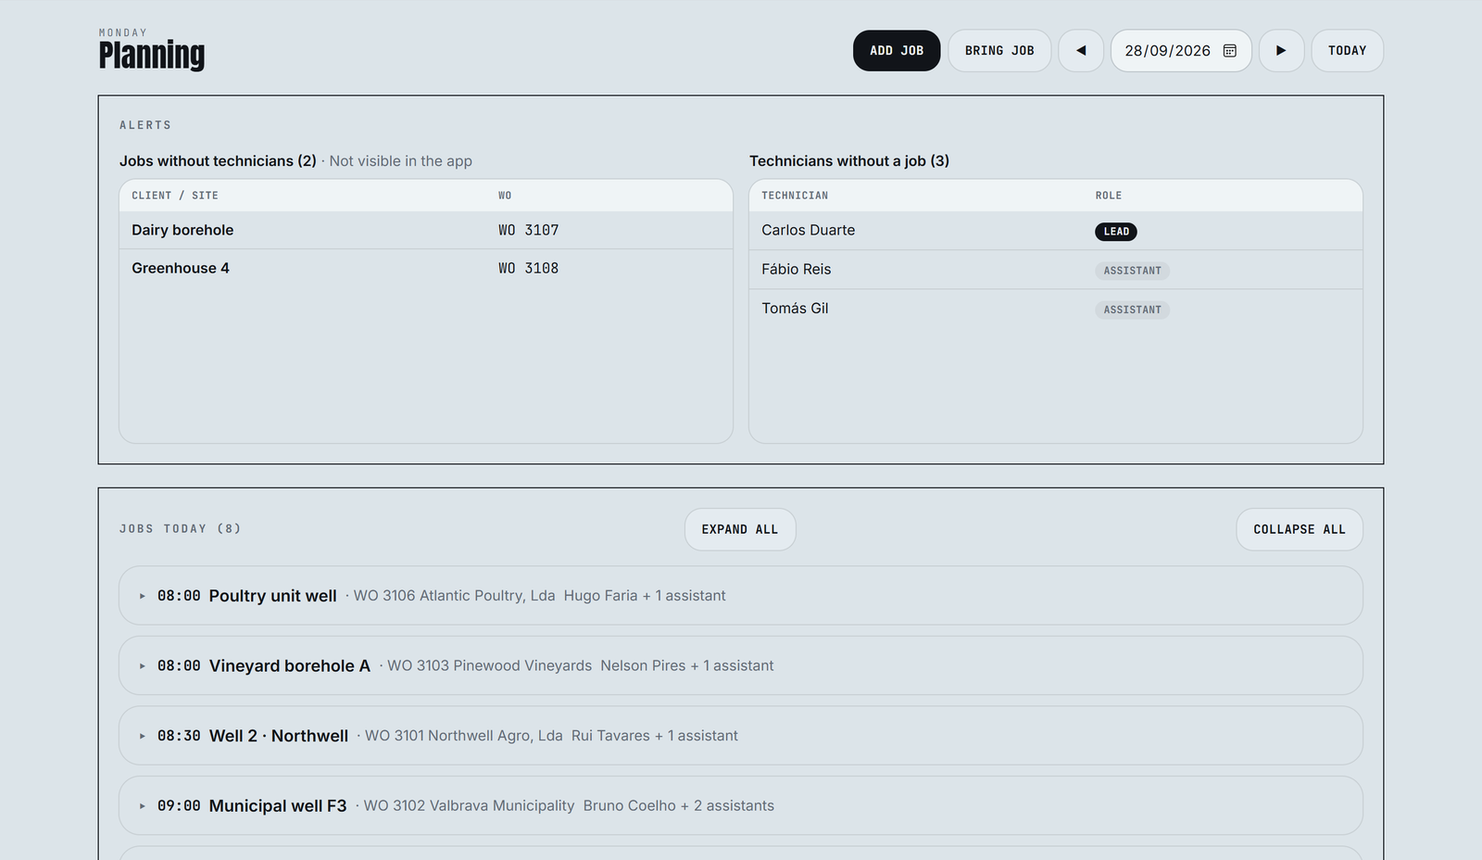Click the Planning page title
This screenshot has height=860, width=1482.
pyautogui.click(x=152, y=56)
